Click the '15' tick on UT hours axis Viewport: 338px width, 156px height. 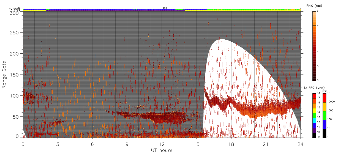pos(197,144)
